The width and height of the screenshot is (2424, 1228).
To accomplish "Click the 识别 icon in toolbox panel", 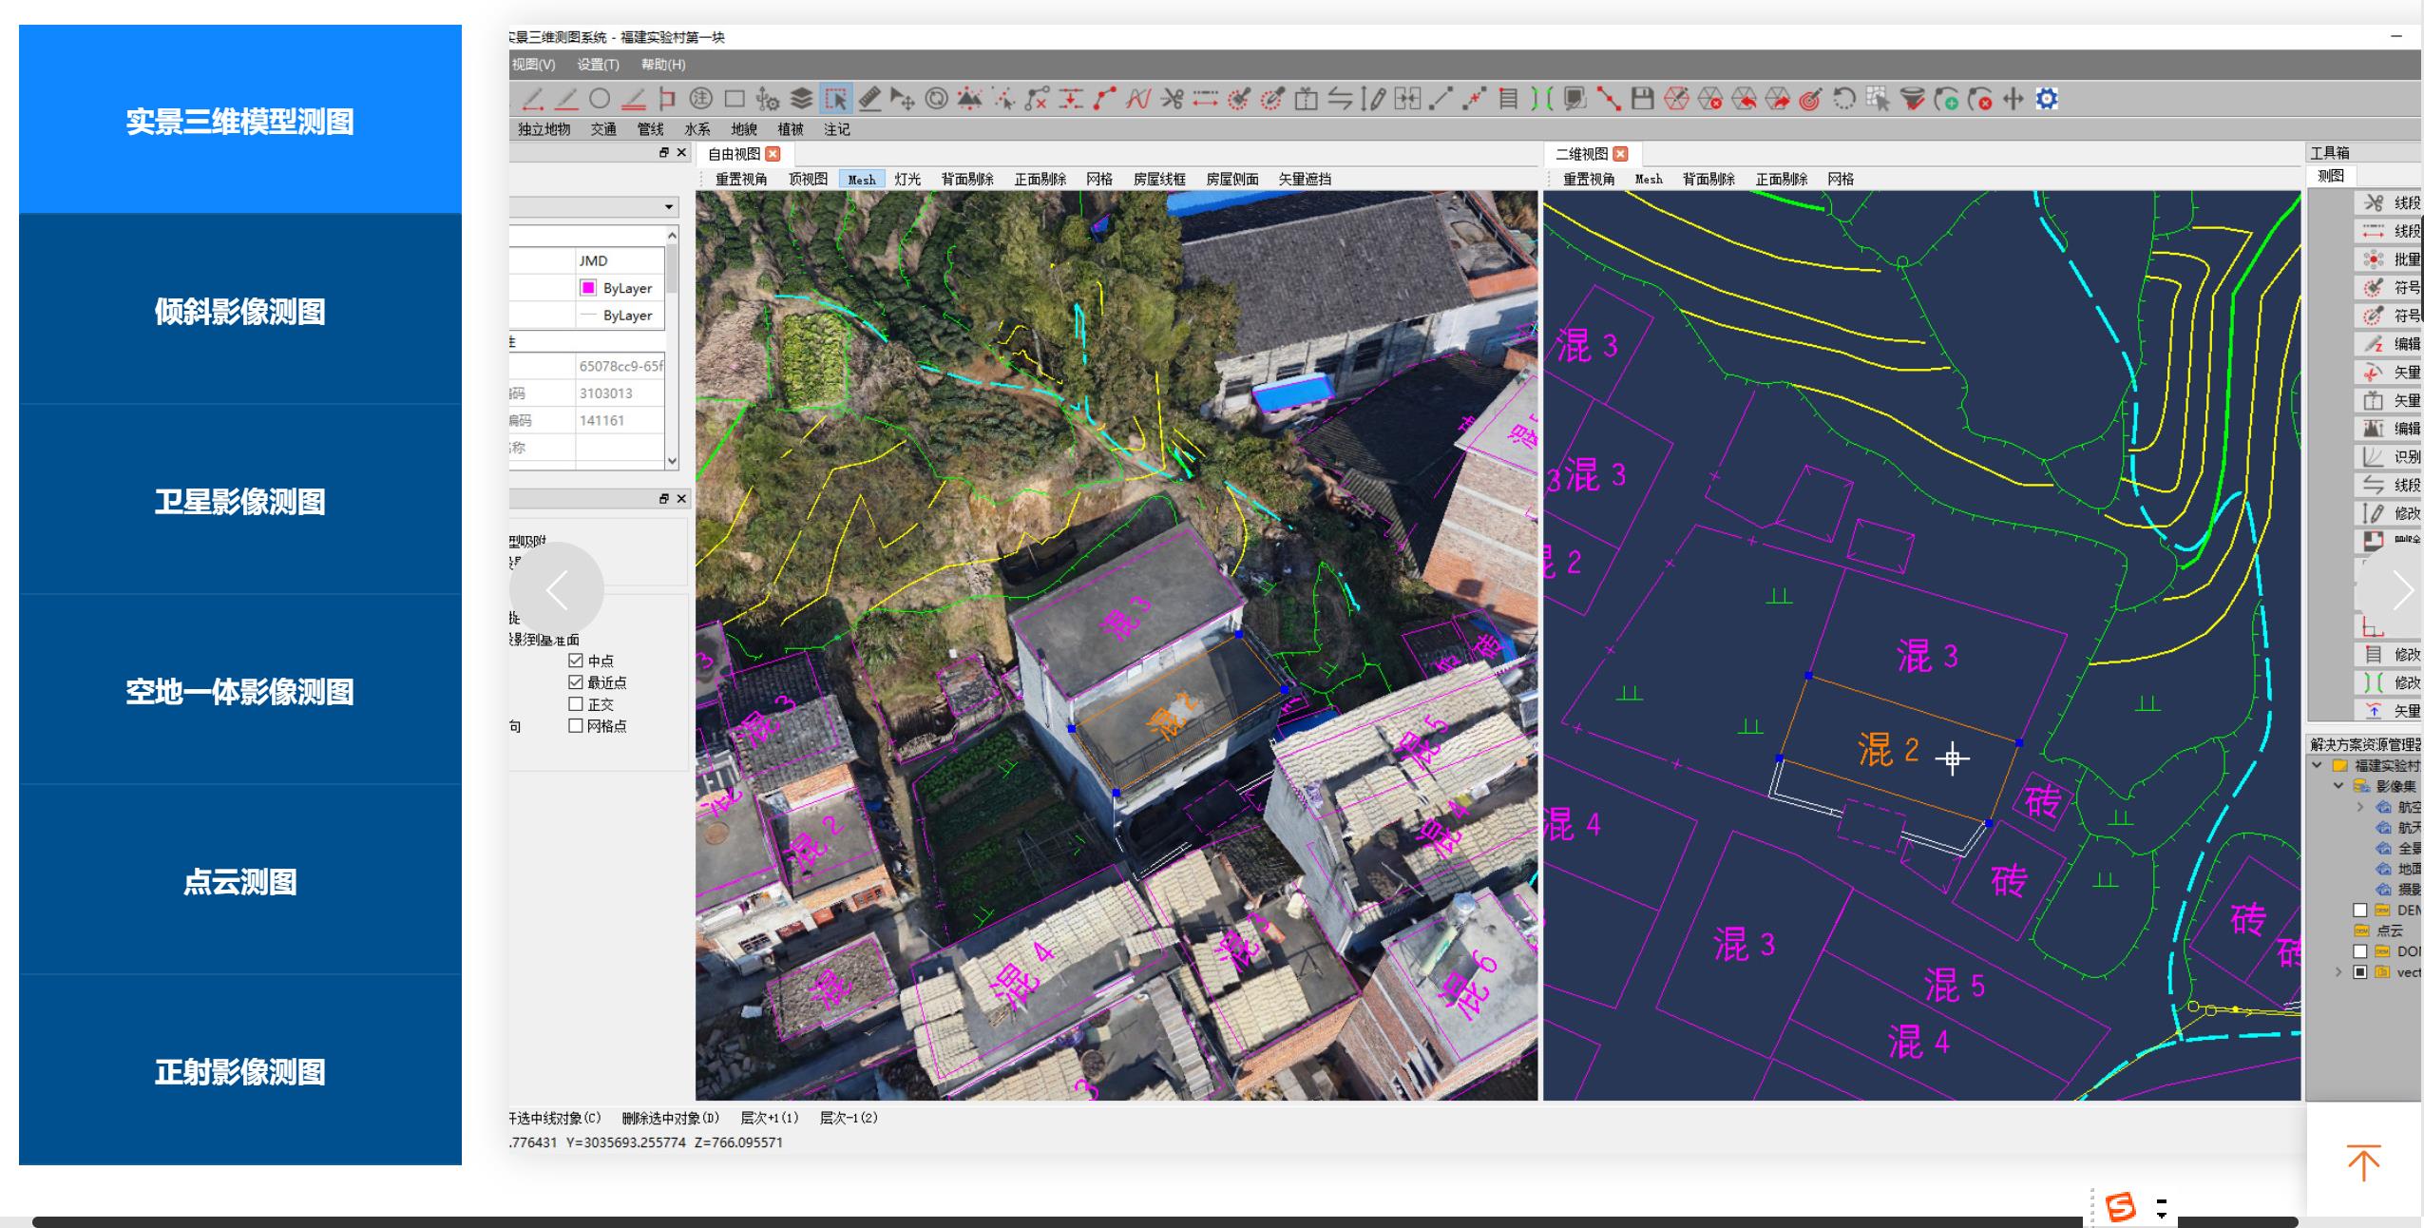I will 2373,457.
